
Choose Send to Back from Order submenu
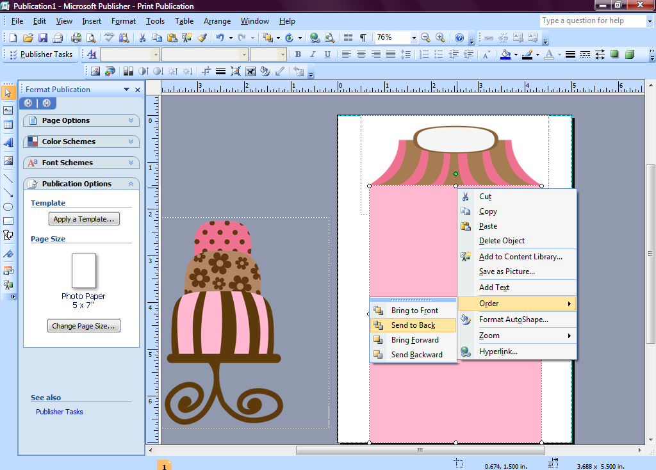(x=412, y=325)
